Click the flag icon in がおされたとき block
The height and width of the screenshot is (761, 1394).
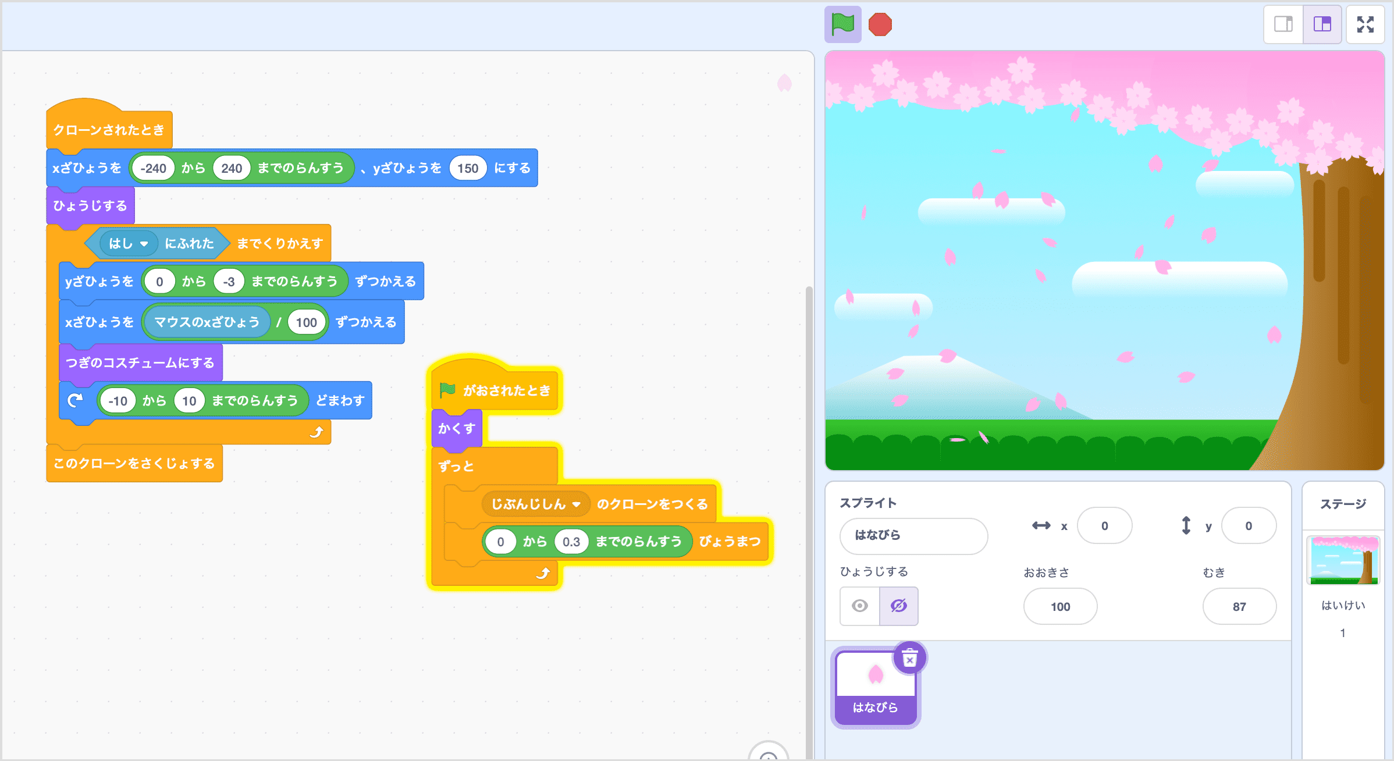447,390
